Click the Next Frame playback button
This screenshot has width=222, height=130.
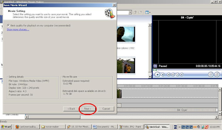tap(177, 75)
